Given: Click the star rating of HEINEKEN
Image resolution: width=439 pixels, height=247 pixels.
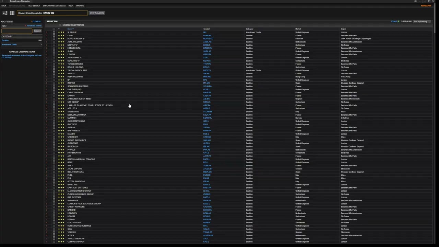Looking at the screenshot, I should (61, 213).
